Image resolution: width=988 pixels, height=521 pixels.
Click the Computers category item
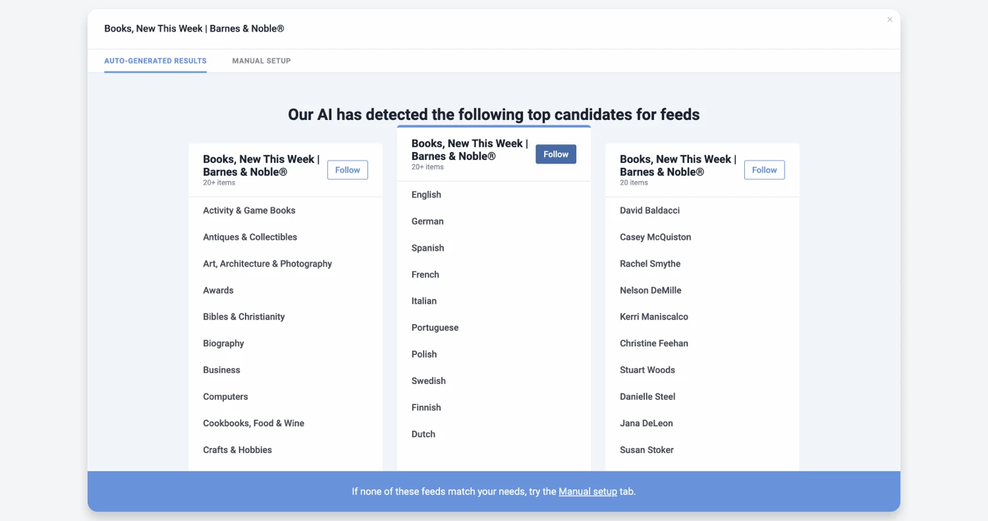click(x=225, y=397)
